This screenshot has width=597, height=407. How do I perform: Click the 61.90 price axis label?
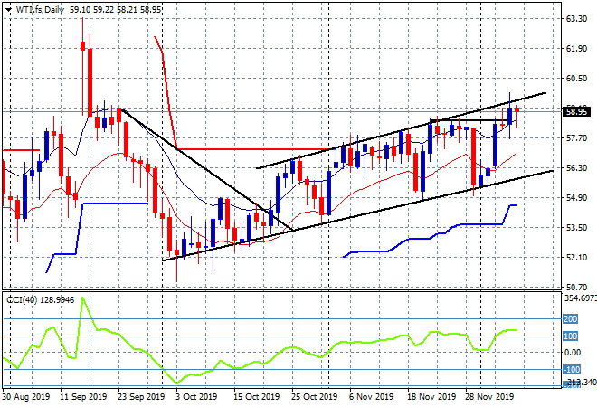(576, 48)
